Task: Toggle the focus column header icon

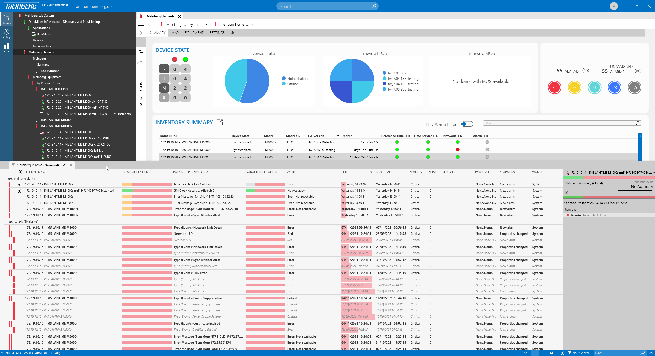Action: click(20, 172)
